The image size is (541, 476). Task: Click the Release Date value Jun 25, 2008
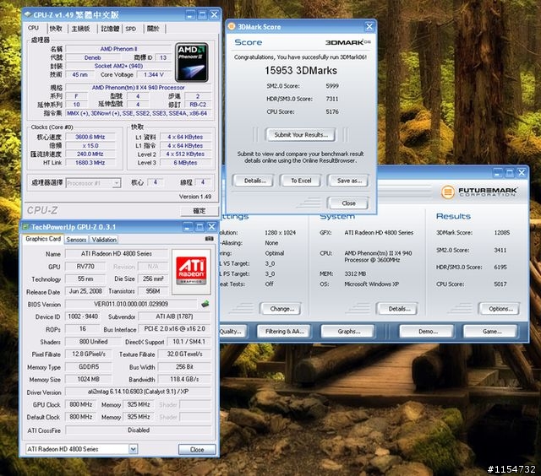click(x=85, y=291)
